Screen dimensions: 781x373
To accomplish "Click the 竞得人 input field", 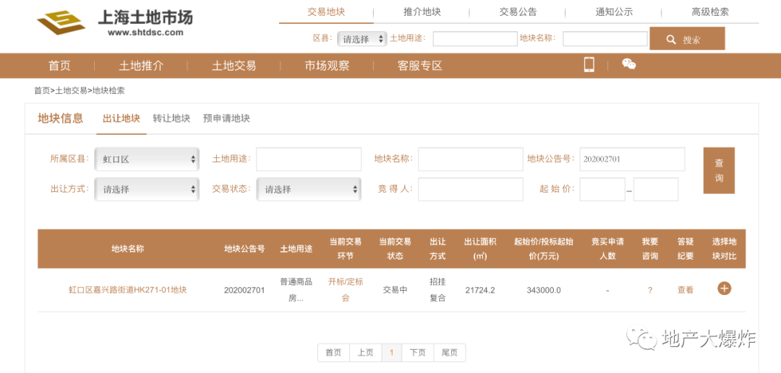I will point(471,189).
